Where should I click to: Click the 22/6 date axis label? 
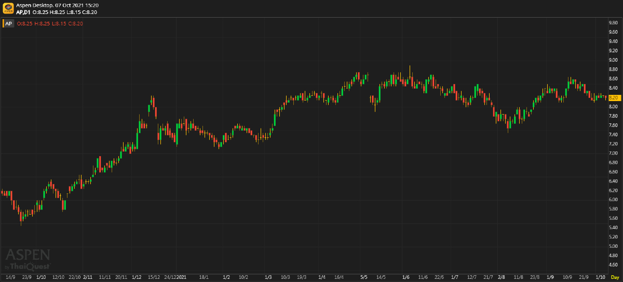[x=439, y=277]
